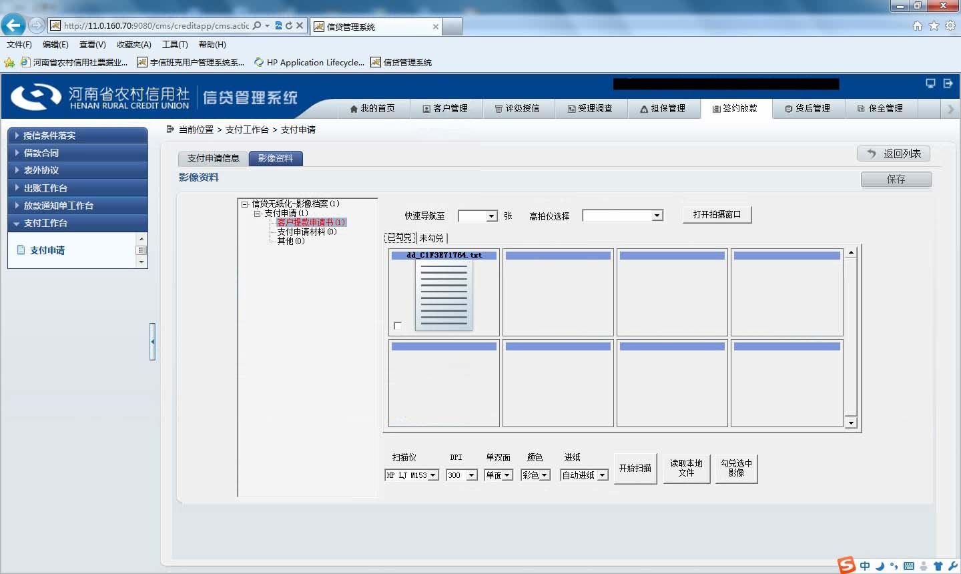Viewport: 961px width, 574px height.
Task: Click the 开始扫描 button
Action: (635, 469)
